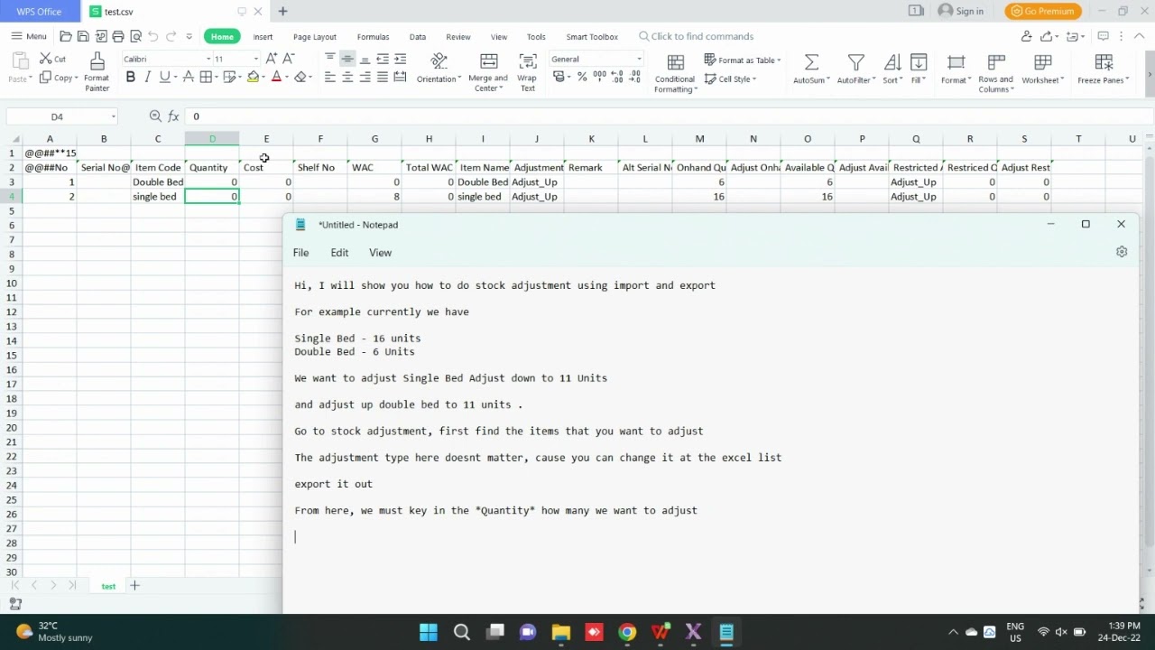Open the Review ribbon tab

point(457,36)
